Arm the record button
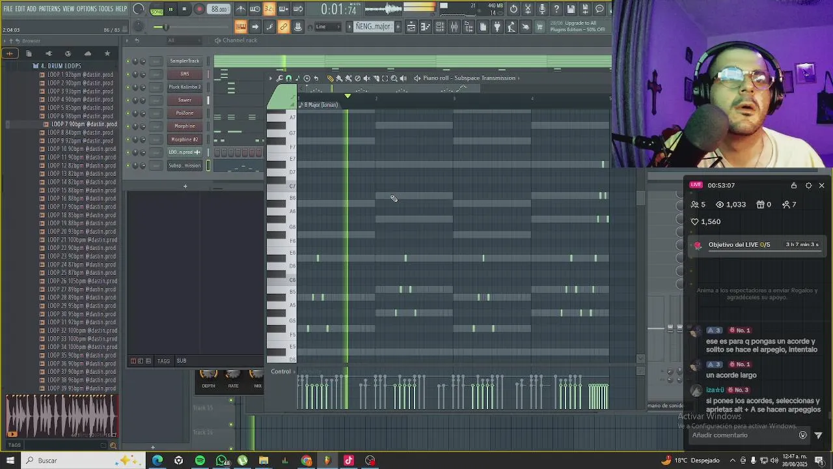The height and width of the screenshot is (469, 833). coord(199,9)
